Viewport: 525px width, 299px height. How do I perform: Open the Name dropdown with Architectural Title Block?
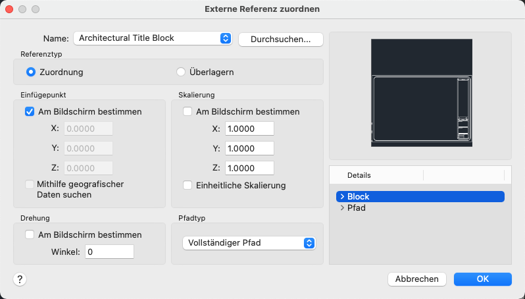[153, 38]
